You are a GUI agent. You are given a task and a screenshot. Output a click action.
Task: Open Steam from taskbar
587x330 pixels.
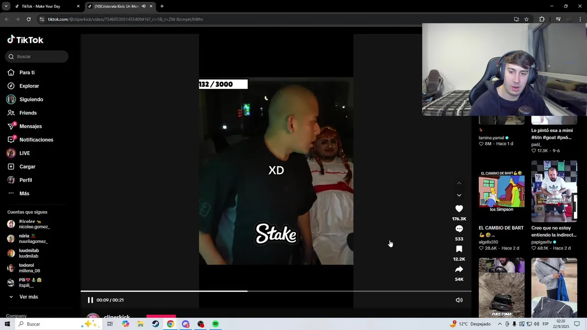click(155, 324)
